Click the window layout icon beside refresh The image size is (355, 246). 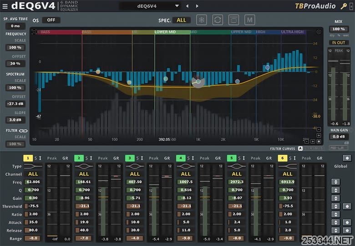[233, 20]
